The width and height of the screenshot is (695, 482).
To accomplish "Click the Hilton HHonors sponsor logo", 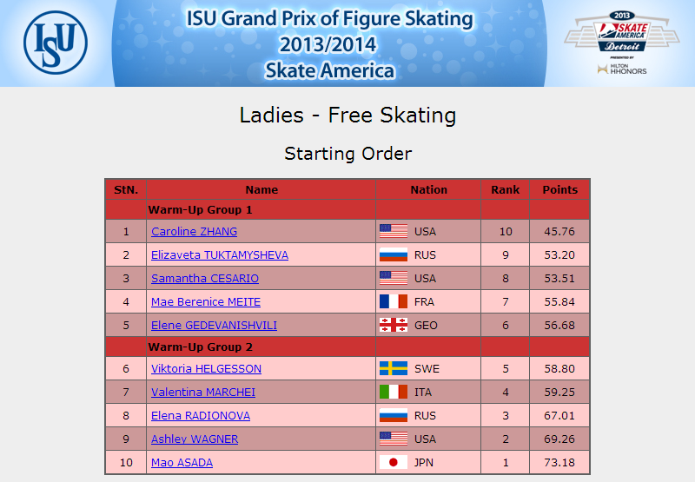I will pyautogui.click(x=622, y=69).
